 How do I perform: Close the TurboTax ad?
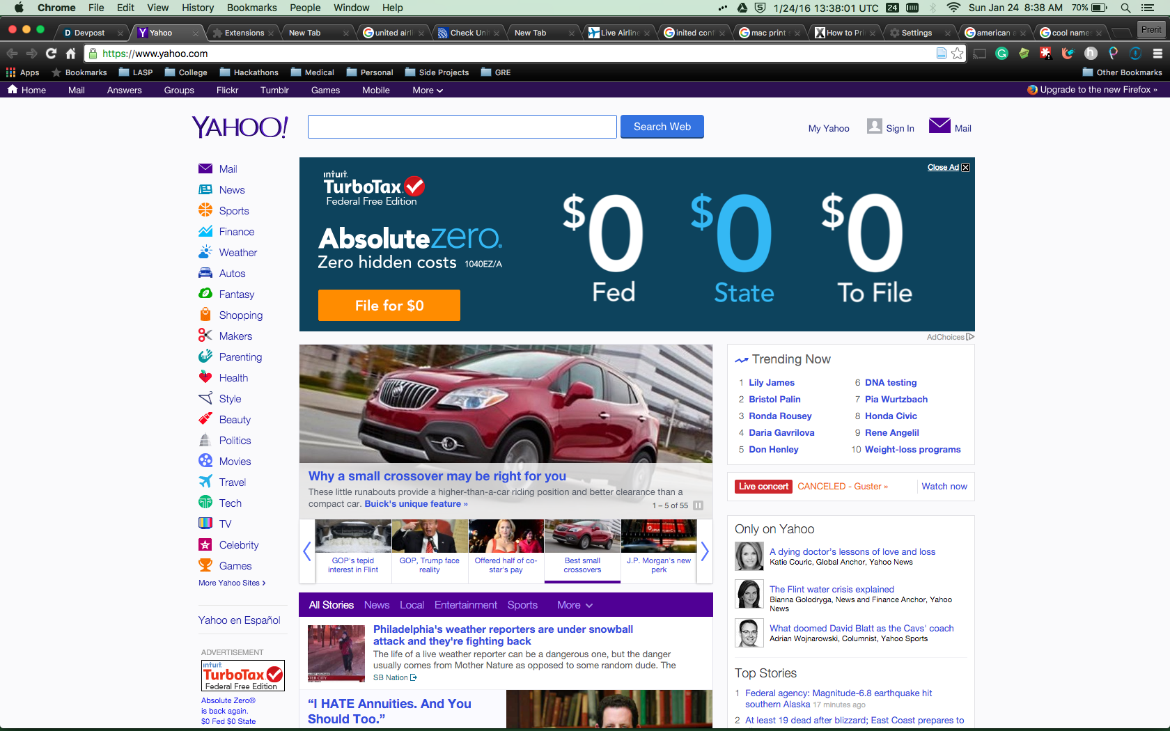[x=949, y=167]
